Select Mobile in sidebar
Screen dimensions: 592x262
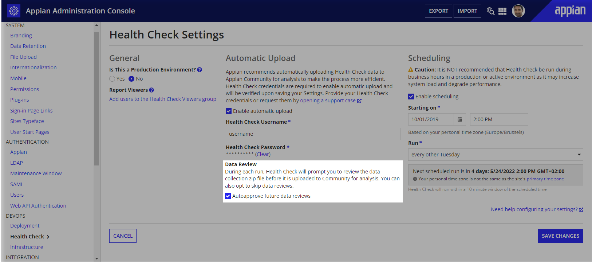18,78
